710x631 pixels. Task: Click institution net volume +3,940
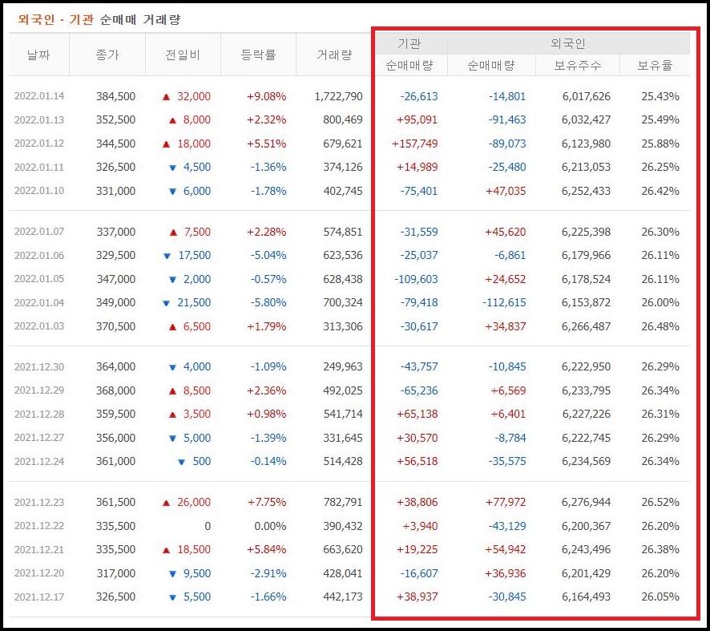click(x=420, y=526)
